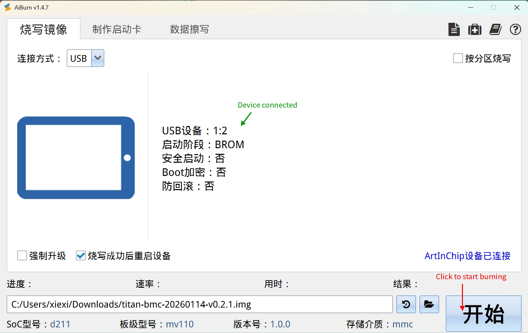Open the document log icon in the top toolbar

coord(454,29)
